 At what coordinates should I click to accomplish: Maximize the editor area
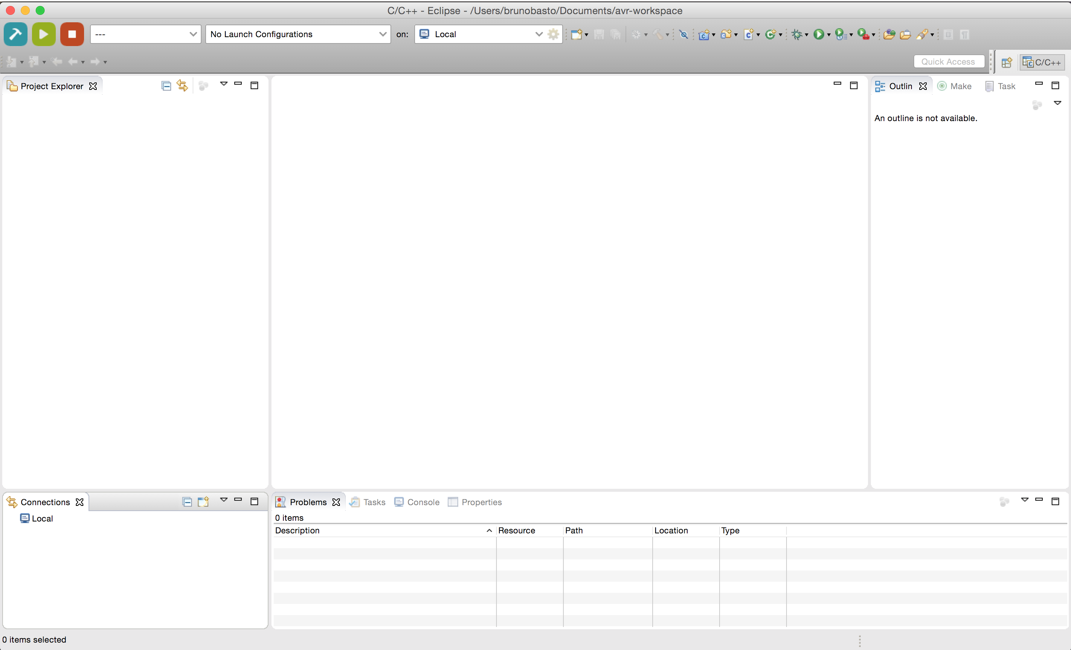click(854, 85)
